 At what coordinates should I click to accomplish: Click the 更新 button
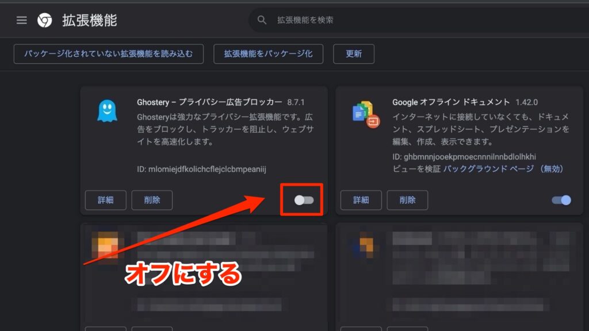[354, 53]
